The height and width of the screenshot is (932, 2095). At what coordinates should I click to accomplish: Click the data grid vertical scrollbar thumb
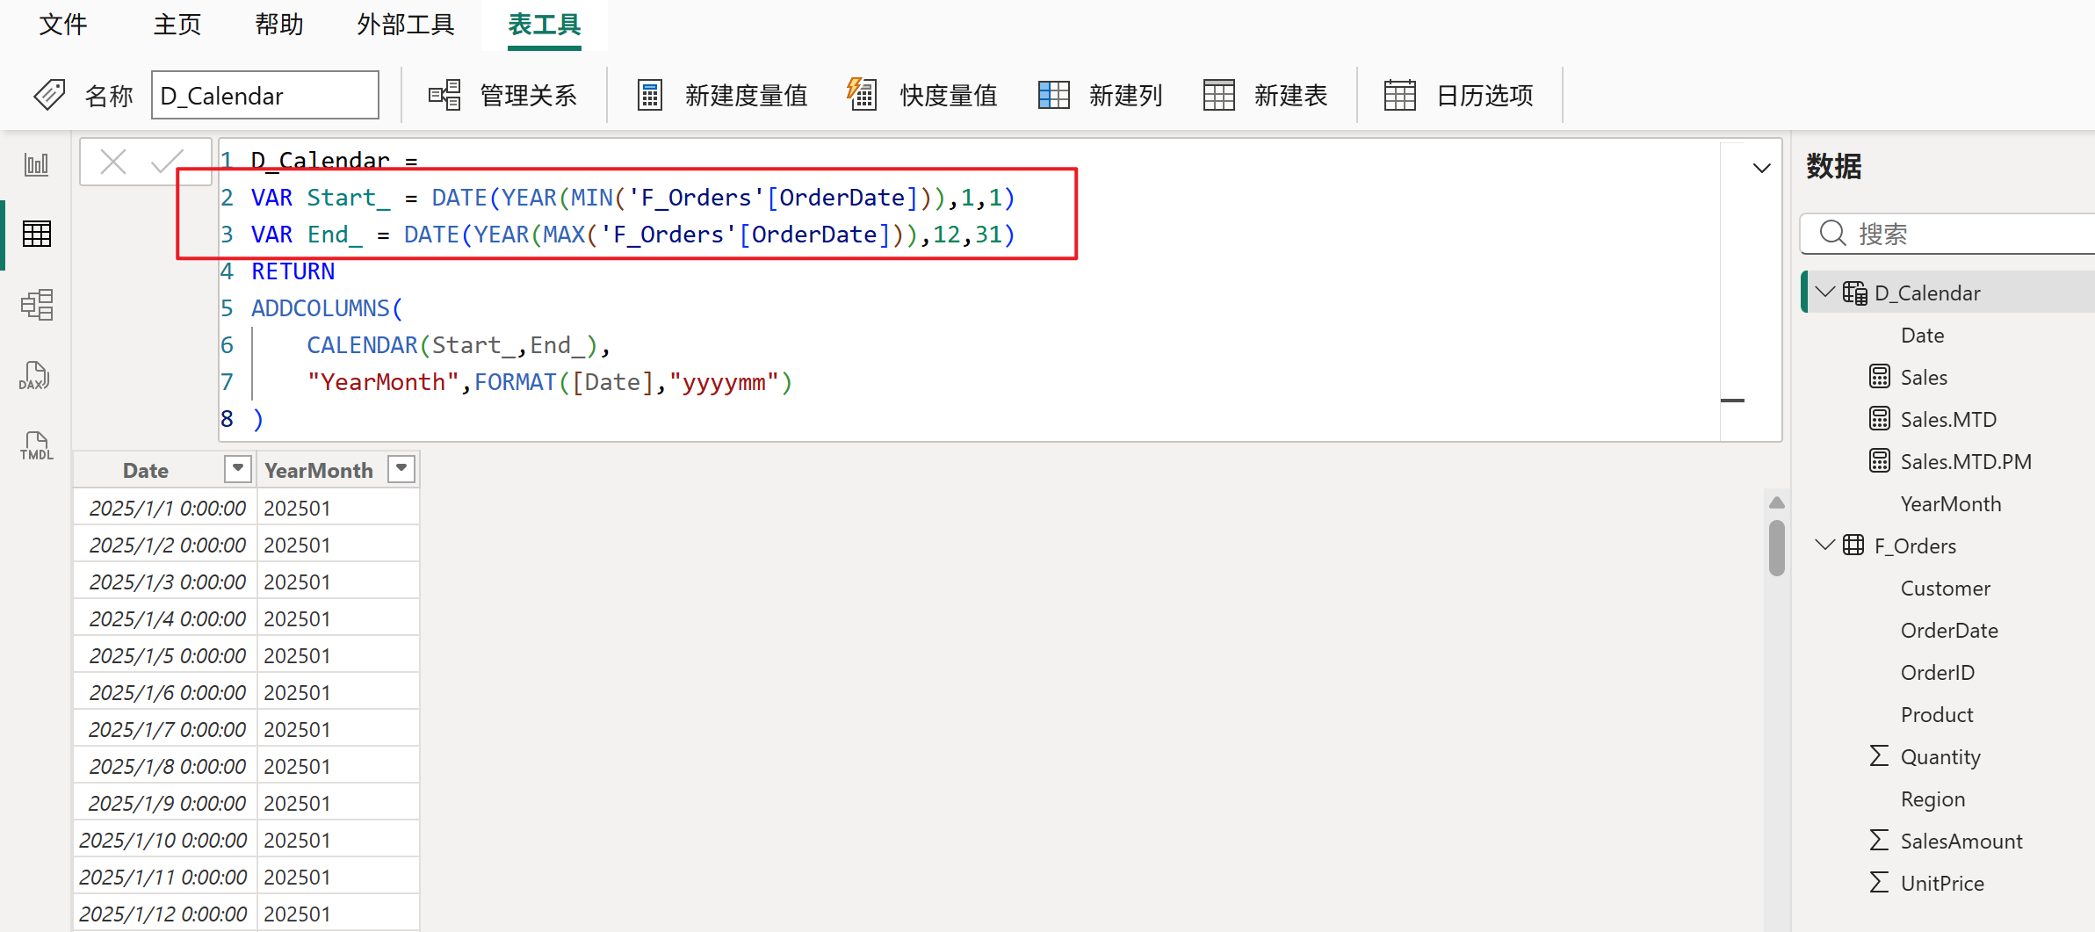[1776, 548]
